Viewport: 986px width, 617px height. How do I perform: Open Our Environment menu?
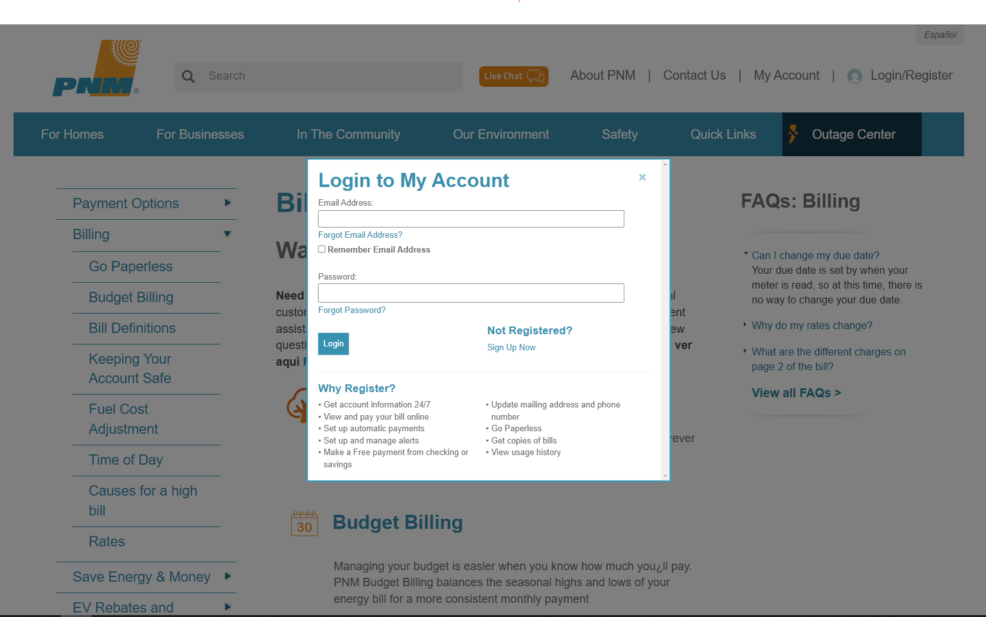[x=501, y=134]
